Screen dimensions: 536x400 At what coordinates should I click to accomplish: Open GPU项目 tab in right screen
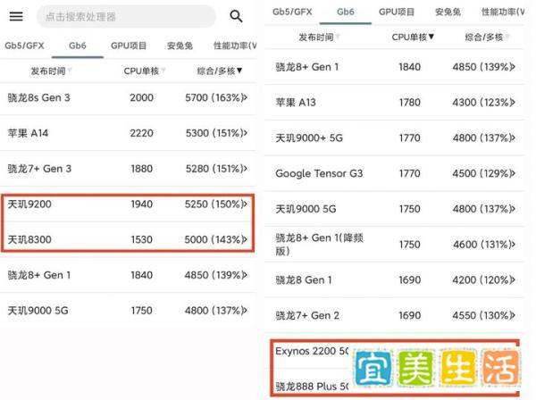pyautogui.click(x=397, y=12)
